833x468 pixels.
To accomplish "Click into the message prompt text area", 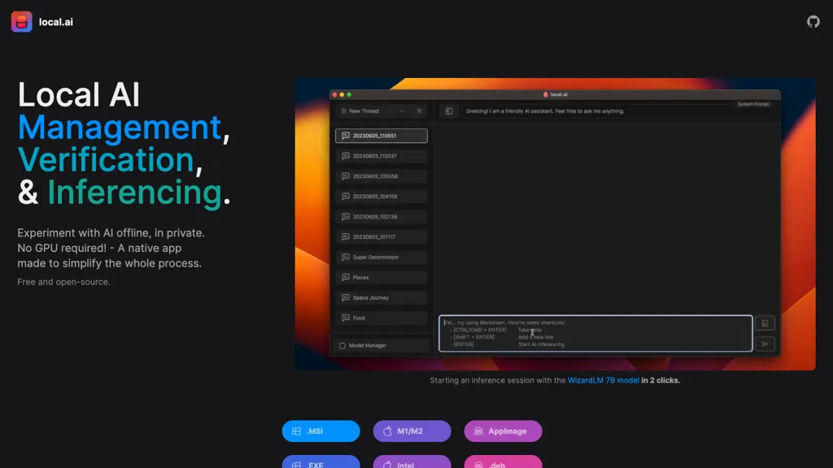I will 595,333.
